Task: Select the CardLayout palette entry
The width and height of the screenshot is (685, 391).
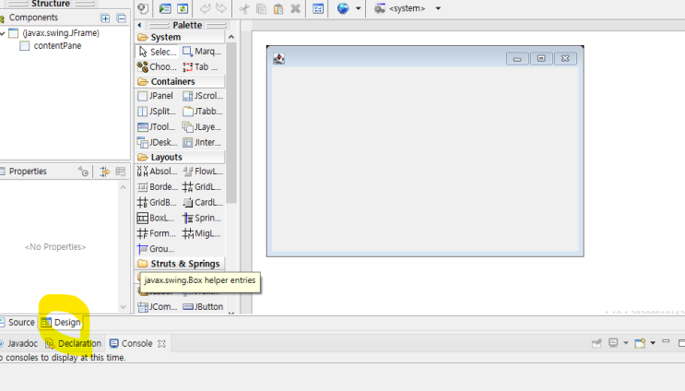Action: [x=203, y=203]
